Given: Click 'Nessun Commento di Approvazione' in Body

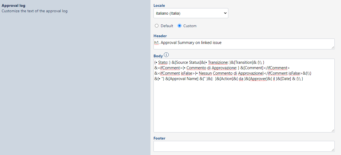Looking at the screenshot, I should click(x=231, y=73).
